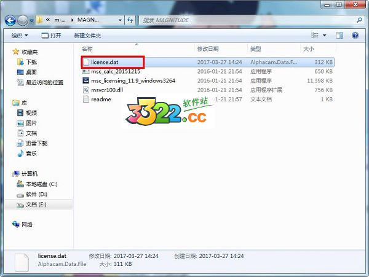Click the 312 KB size of license.dat
Viewport: 369px width, 277px height.
pyautogui.click(x=323, y=62)
